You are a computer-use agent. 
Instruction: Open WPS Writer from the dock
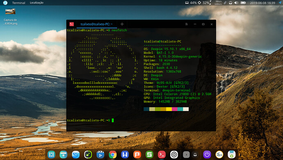click(x=125, y=155)
